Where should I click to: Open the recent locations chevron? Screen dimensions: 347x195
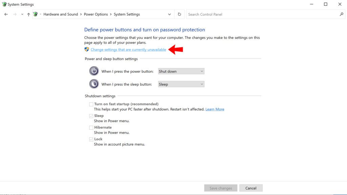(x=22, y=14)
